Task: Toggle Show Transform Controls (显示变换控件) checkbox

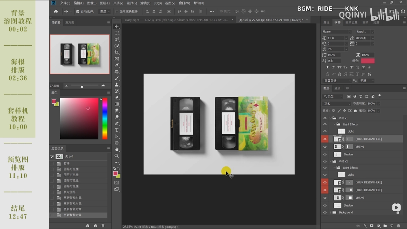Action: coord(116,11)
